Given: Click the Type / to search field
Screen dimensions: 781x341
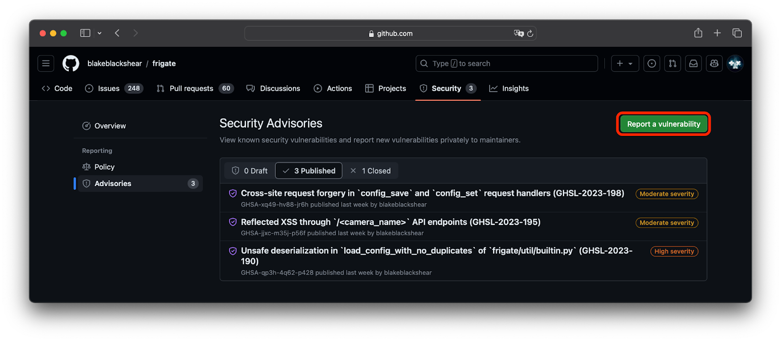Looking at the screenshot, I should pos(507,63).
